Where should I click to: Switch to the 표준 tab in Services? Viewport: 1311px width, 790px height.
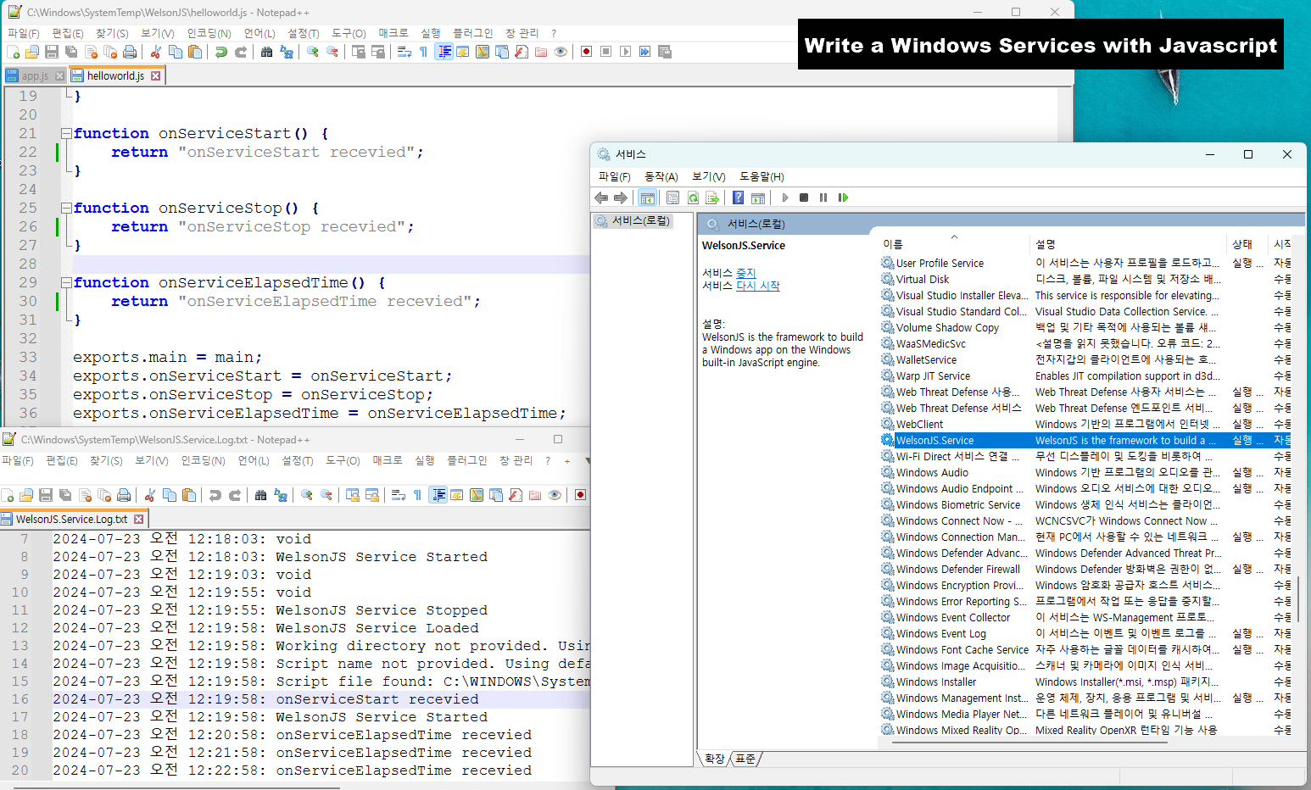click(744, 759)
